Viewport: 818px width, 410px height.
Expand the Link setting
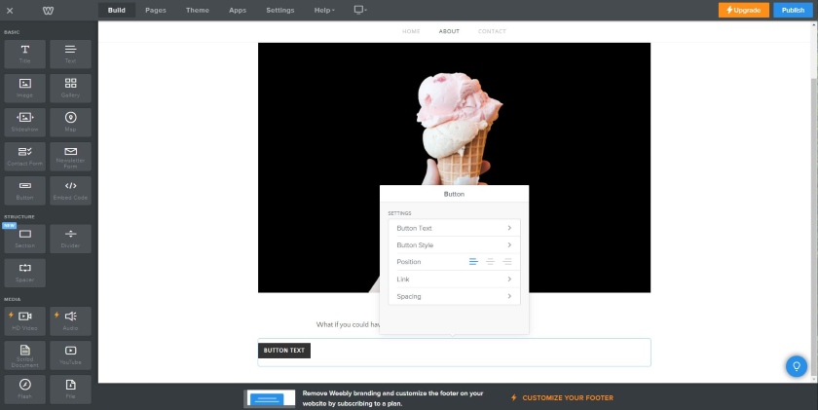click(454, 280)
